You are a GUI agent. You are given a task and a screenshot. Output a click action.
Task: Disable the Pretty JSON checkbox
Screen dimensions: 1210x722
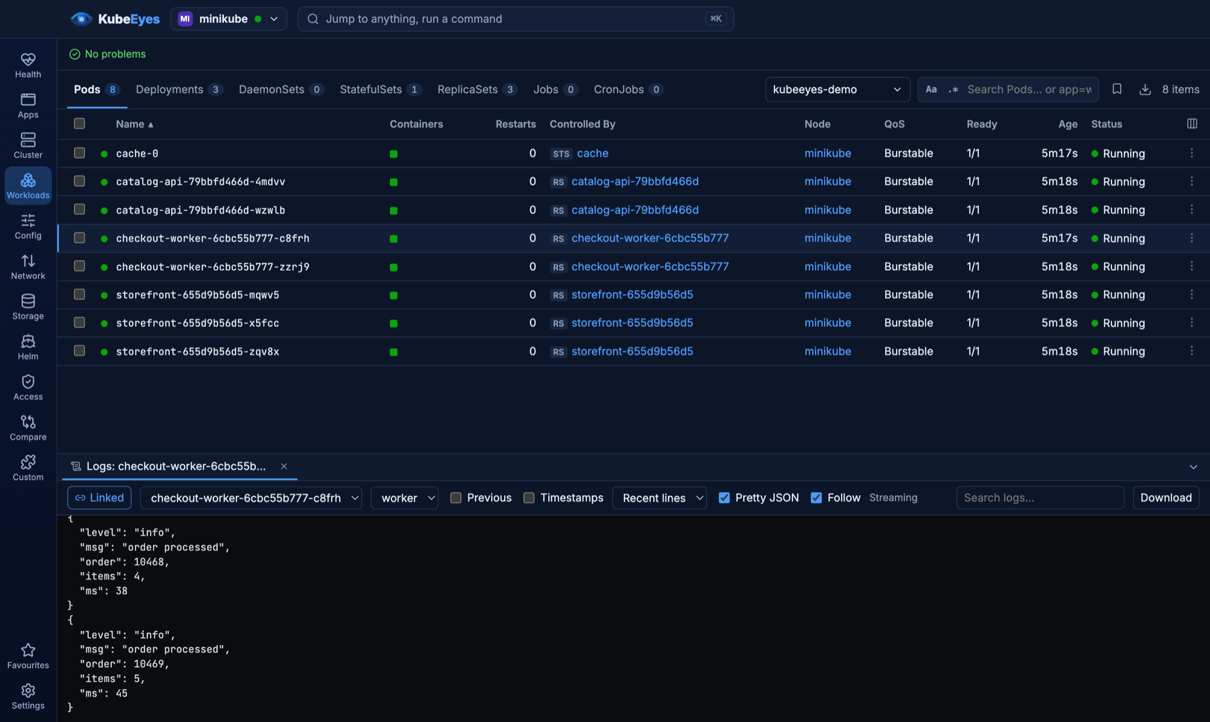pyautogui.click(x=724, y=498)
